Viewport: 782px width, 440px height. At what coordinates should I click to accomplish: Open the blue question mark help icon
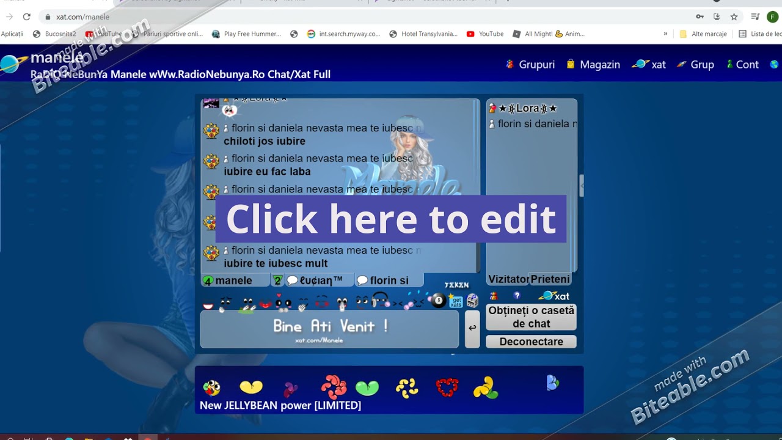(517, 296)
